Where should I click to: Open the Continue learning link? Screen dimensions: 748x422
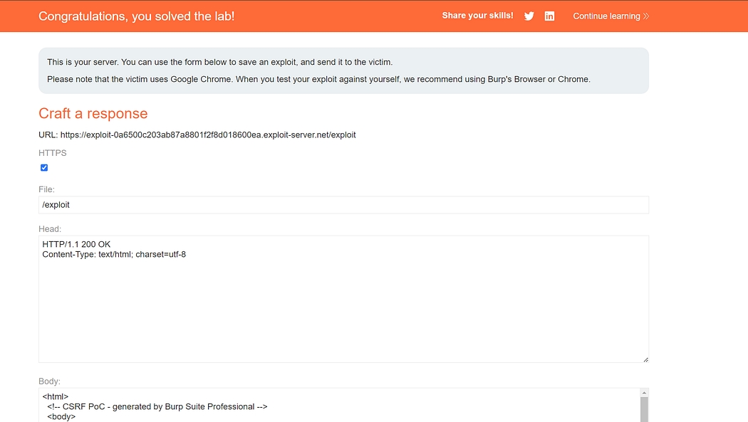tap(606, 16)
